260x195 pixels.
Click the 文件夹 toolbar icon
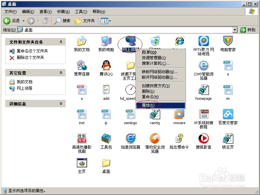(85, 21)
